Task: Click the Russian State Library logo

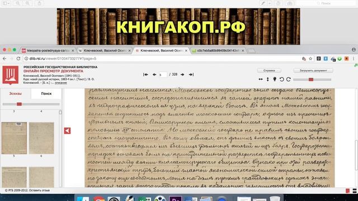Action: [10, 75]
